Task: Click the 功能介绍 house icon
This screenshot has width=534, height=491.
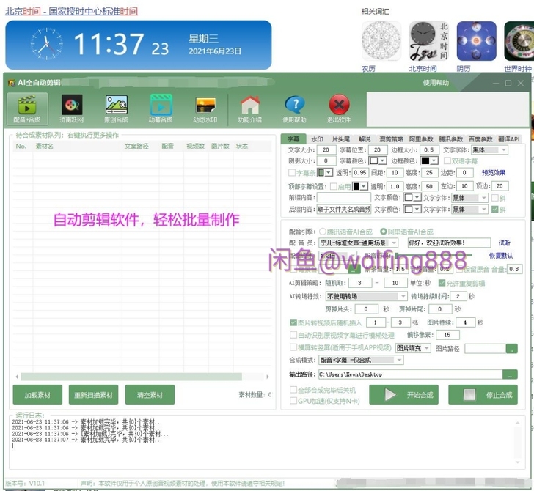Action: pos(249,108)
